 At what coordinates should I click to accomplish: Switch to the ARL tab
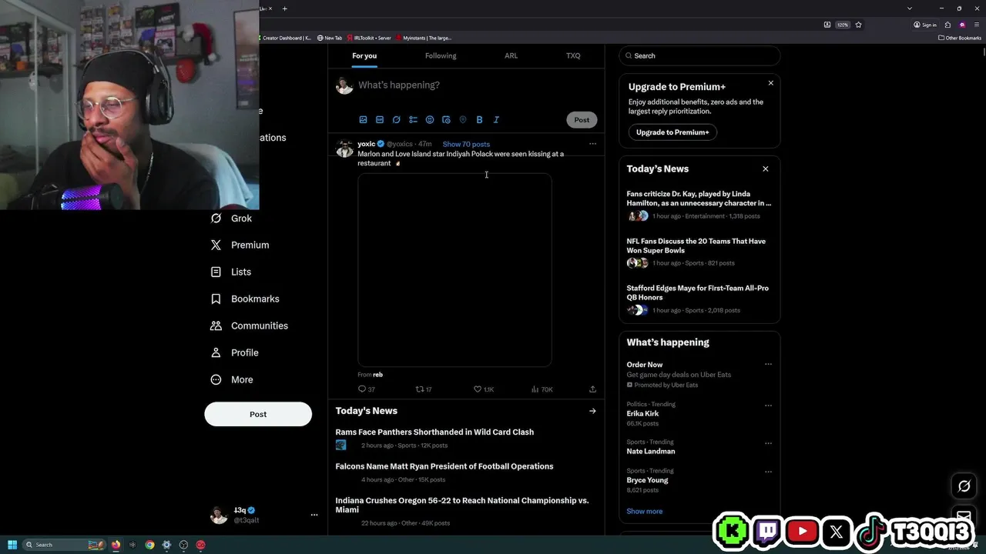pos(511,55)
